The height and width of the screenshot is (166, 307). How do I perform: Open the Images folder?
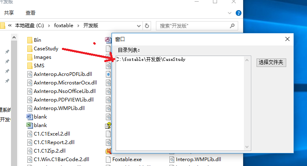(x=39, y=57)
